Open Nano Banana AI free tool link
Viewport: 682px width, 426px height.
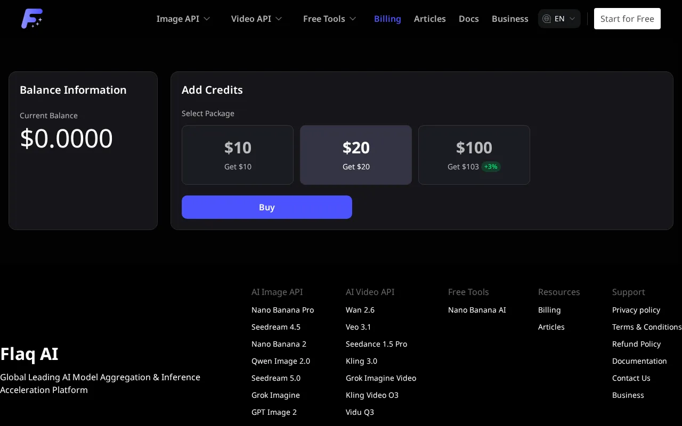(x=477, y=310)
